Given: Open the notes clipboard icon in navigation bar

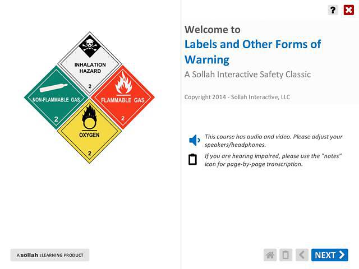Looking at the screenshot, I should (286, 255).
